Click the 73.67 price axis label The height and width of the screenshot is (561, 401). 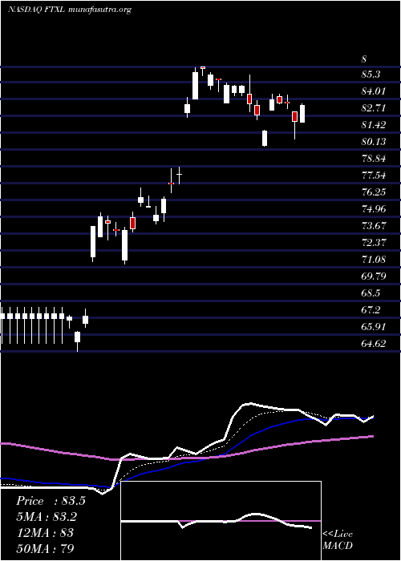[374, 226]
